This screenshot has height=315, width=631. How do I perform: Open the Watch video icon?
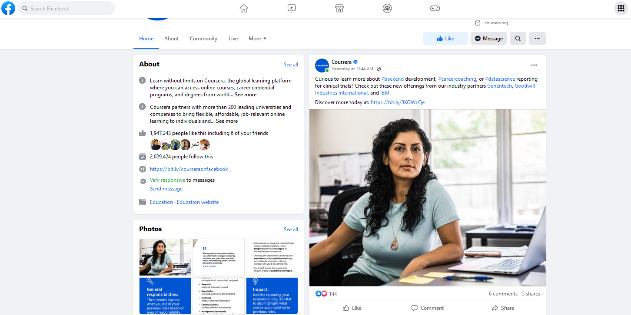292,8
